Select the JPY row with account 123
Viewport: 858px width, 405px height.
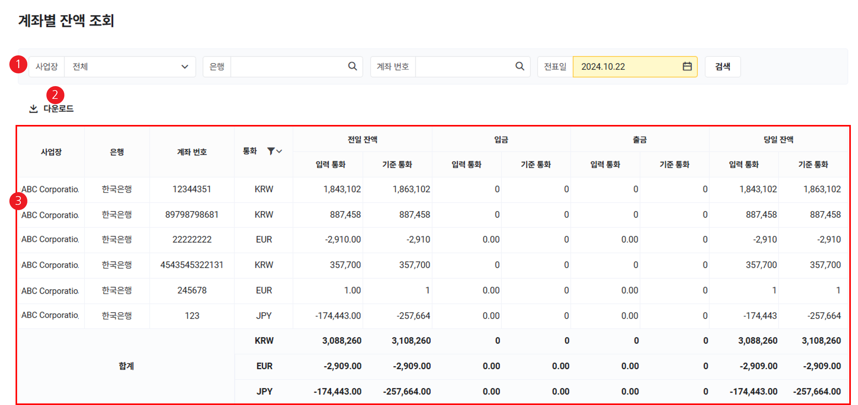click(x=192, y=316)
